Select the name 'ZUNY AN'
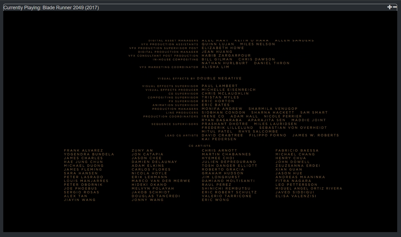This screenshot has width=401, height=237. (142, 150)
